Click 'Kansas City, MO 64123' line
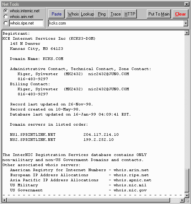Screen dimensions: 191x204 (36, 49)
